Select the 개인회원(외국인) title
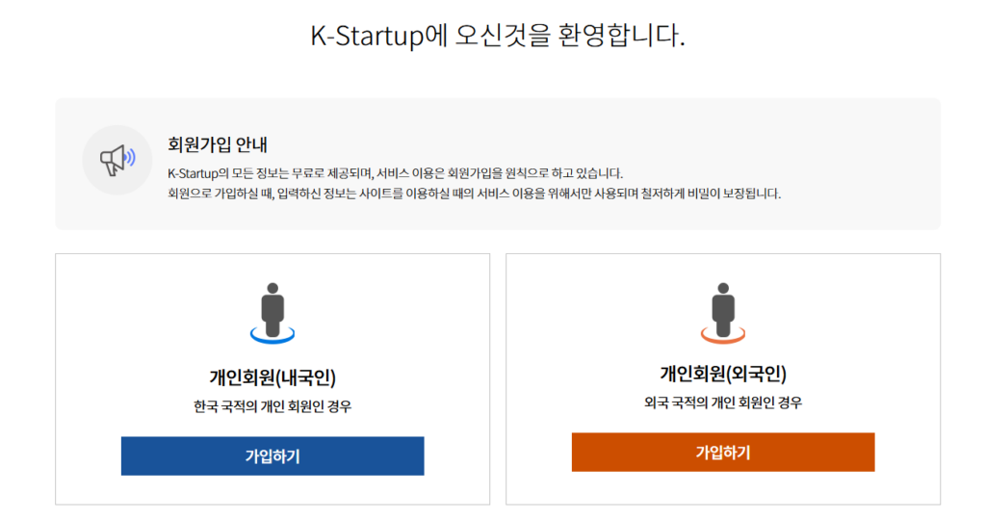The height and width of the screenshot is (519, 986). (723, 374)
